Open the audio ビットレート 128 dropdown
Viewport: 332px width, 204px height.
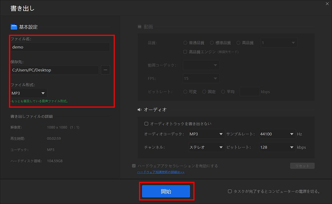277,147
